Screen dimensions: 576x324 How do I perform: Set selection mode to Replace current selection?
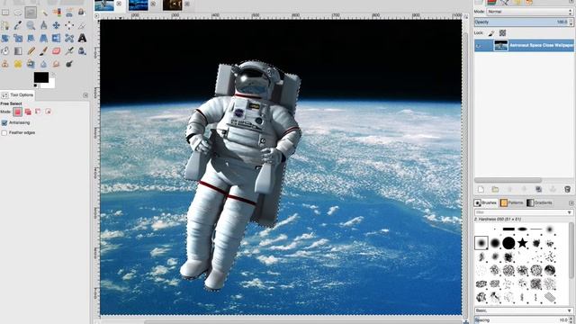coord(18,112)
